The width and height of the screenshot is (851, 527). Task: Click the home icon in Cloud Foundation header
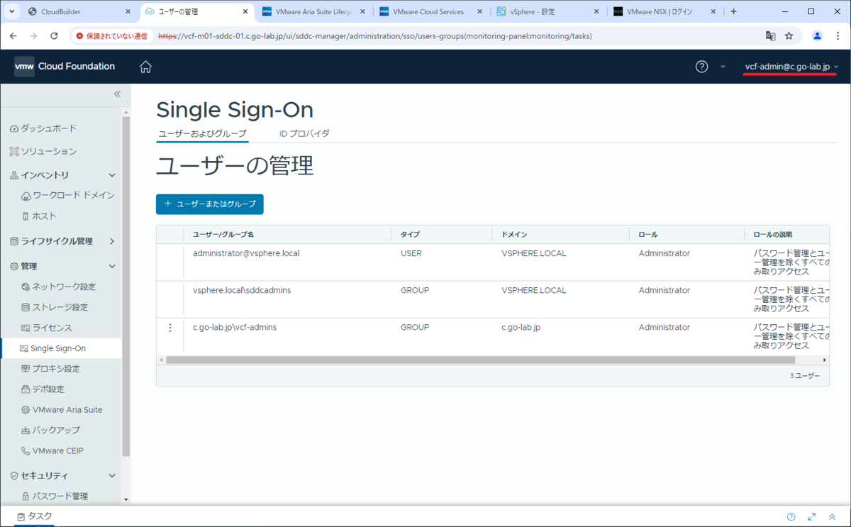[145, 67]
